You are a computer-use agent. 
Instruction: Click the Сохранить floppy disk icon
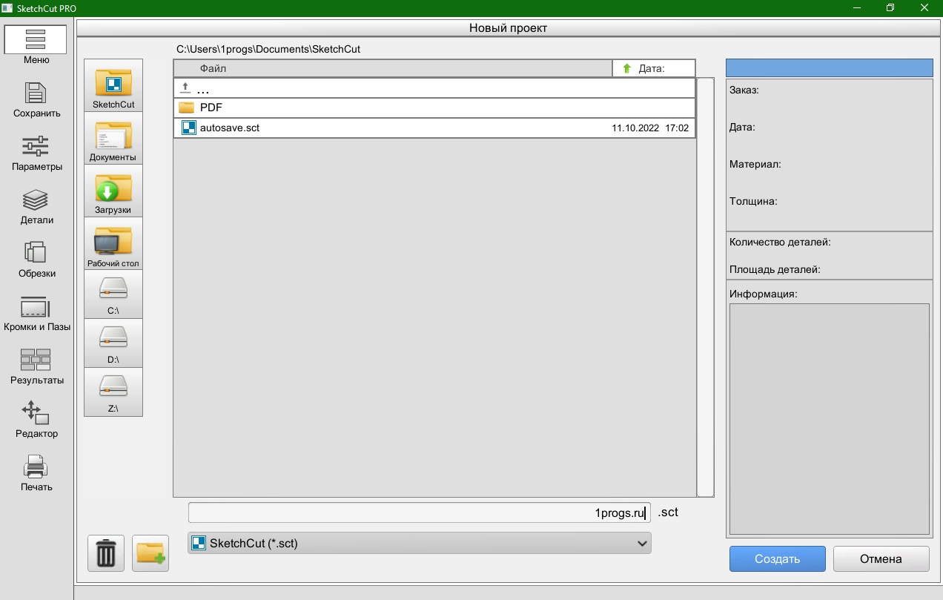coord(36,93)
